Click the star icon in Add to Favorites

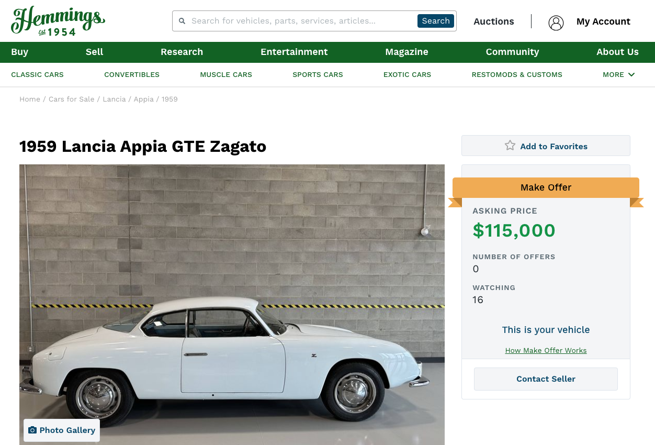[x=510, y=146]
